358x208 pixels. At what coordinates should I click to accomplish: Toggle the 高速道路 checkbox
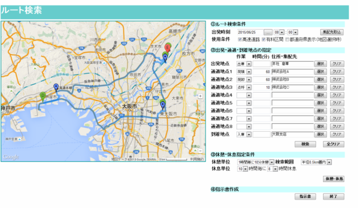click(240, 40)
